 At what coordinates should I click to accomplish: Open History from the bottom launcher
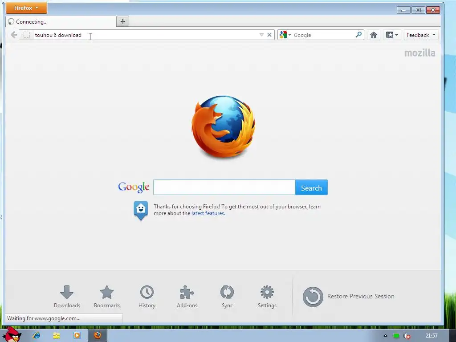147,297
